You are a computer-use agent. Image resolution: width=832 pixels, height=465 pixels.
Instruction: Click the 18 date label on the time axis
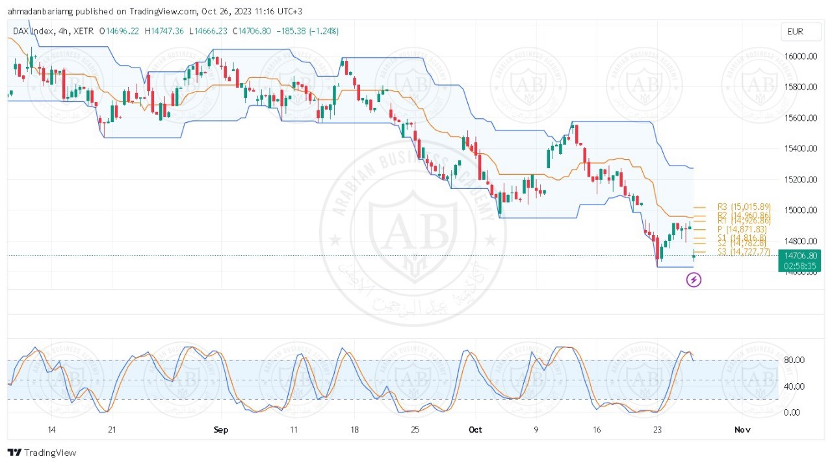[354, 430]
